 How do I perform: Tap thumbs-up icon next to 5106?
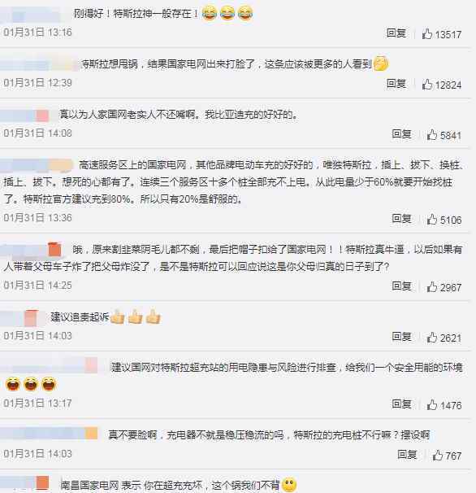pos(432,219)
